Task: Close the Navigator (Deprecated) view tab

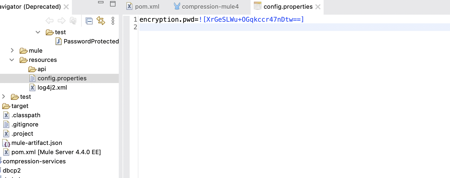Action: point(66,7)
